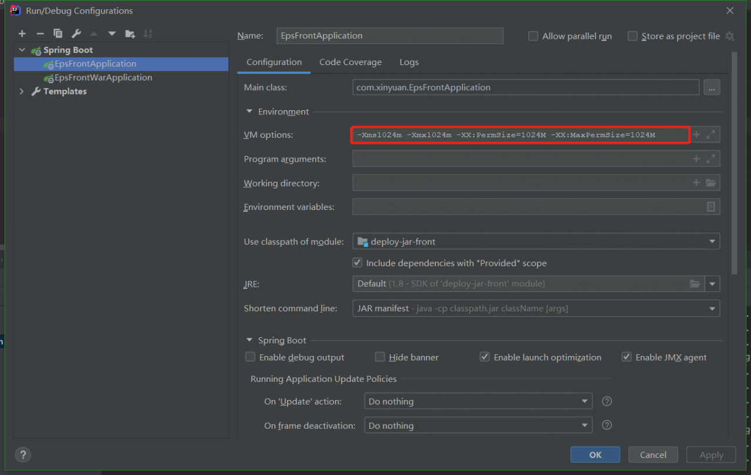Click IntelliJ logo in dialog title bar
751x475 pixels.
coord(16,11)
